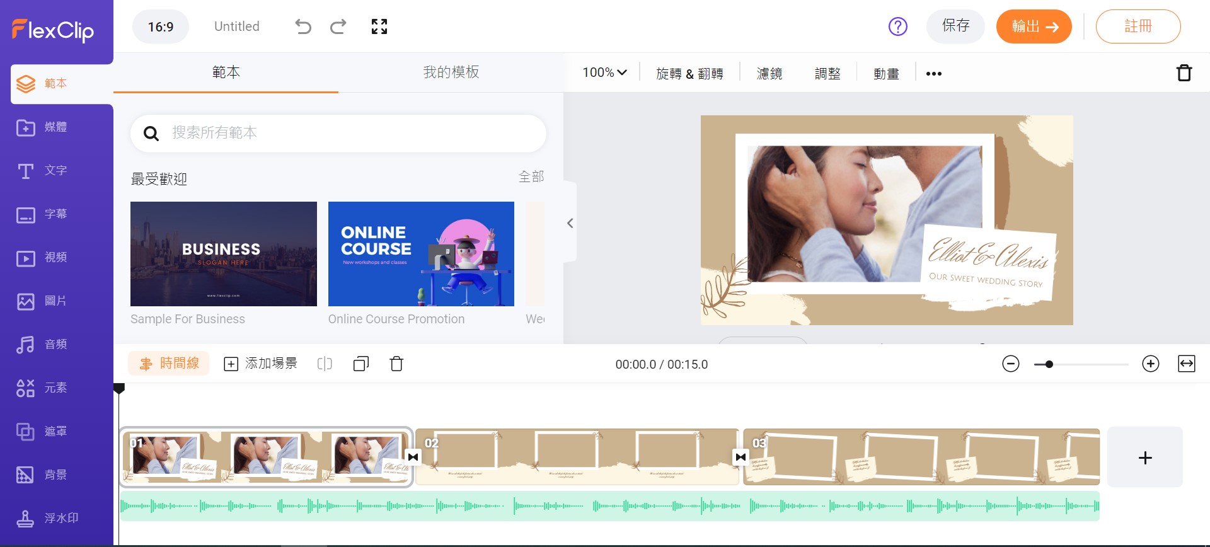Toggle the 時間線 timeline mode
The width and height of the screenshot is (1210, 547).
tap(169, 364)
